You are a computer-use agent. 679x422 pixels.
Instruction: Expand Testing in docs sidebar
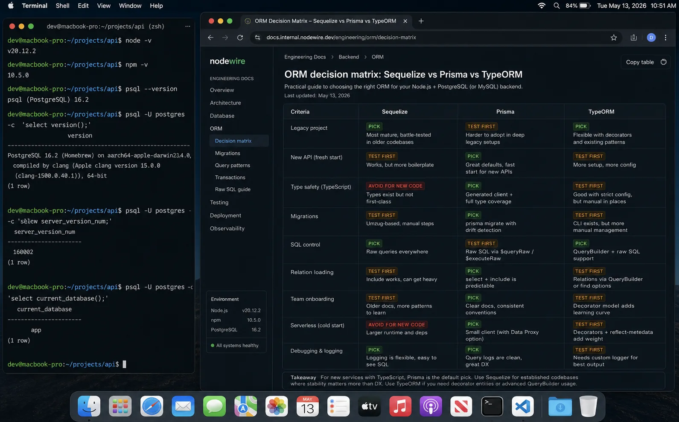coord(219,202)
